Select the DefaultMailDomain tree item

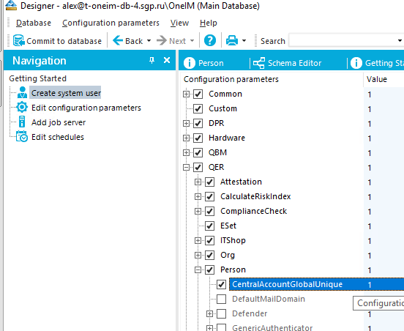269,299
